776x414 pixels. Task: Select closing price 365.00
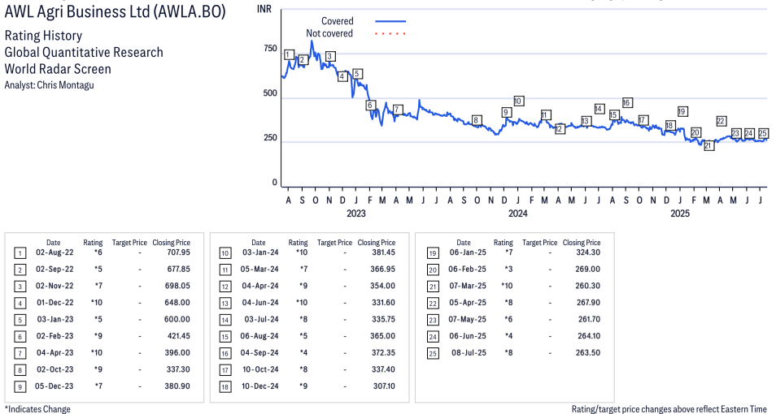point(383,336)
